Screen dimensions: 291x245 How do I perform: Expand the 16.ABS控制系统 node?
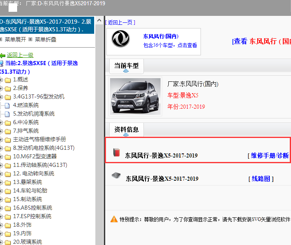[1, 208]
